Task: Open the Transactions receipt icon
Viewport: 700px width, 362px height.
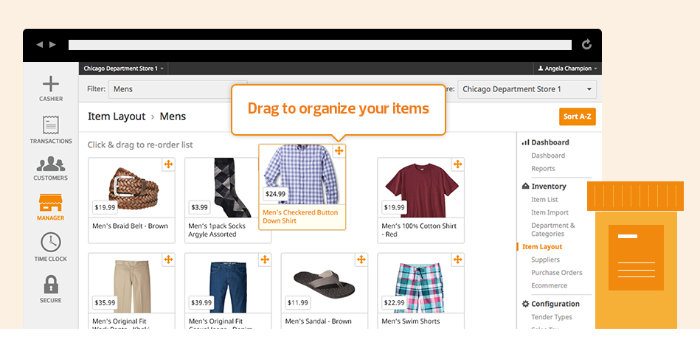Action: pos(50,125)
